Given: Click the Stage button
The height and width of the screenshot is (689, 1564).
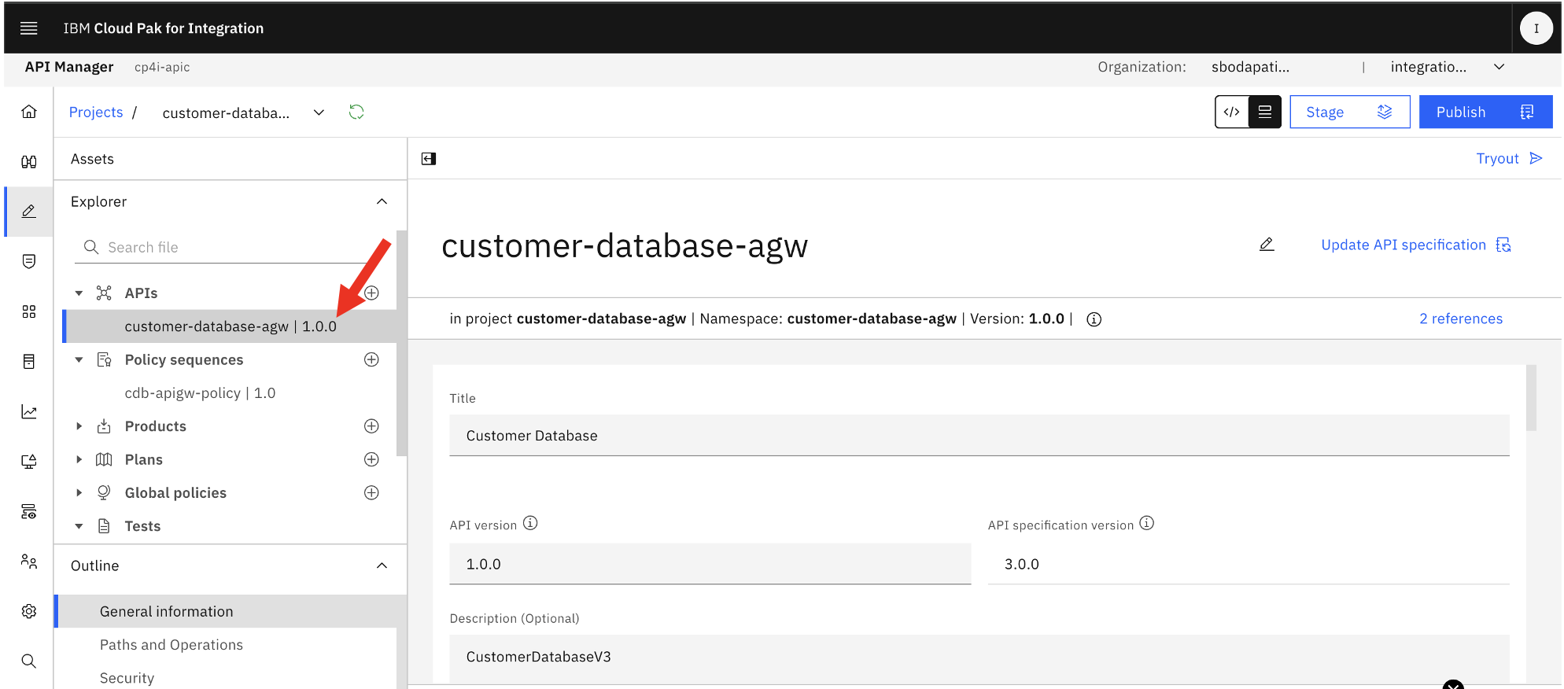Looking at the screenshot, I should tap(1349, 112).
